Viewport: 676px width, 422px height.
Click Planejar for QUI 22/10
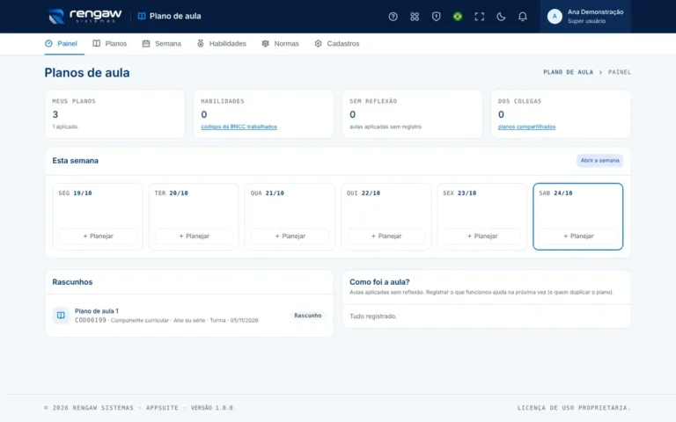pyautogui.click(x=386, y=236)
